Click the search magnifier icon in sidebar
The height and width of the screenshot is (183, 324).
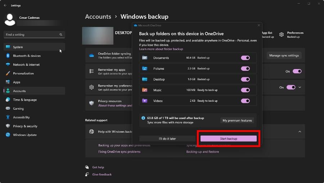61,35
